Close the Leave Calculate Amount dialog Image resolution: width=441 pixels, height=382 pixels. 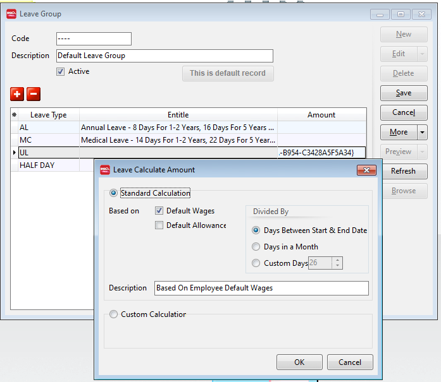pyautogui.click(x=366, y=170)
